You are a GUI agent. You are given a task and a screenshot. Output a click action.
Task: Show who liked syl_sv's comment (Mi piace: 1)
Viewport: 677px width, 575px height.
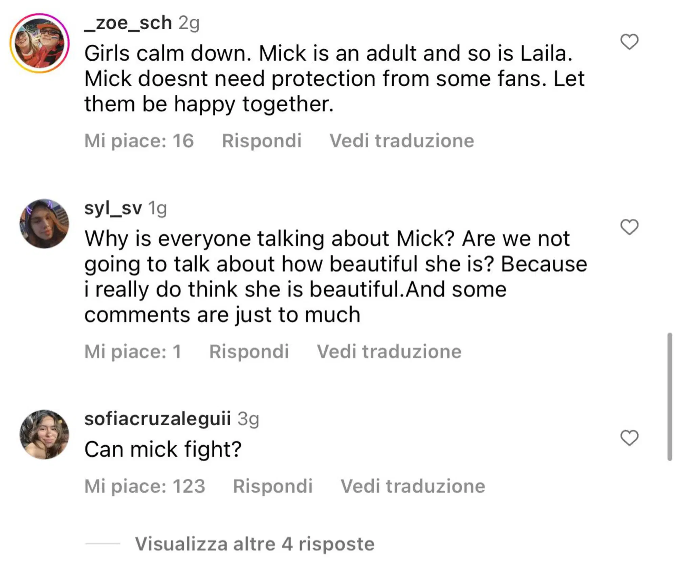(x=133, y=352)
